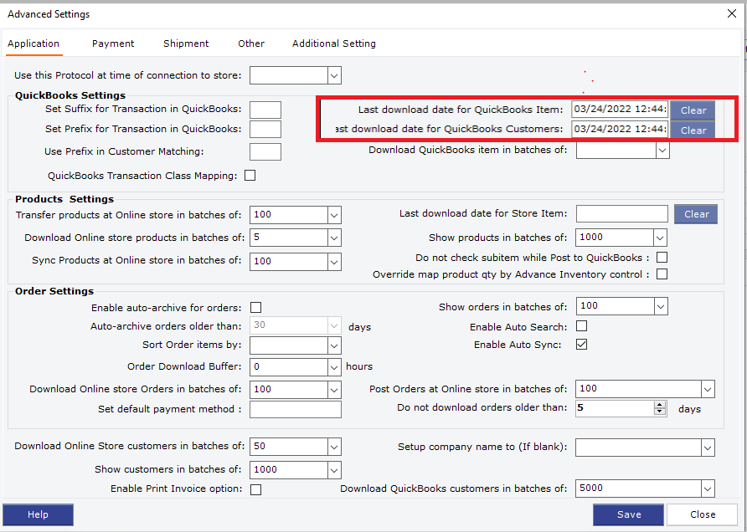Click the Close button at bottom
This screenshot has width=747, height=532.
click(x=703, y=514)
